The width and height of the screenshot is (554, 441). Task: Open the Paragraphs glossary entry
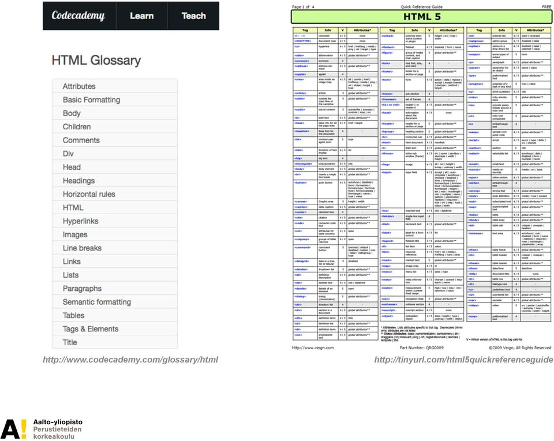coord(115,289)
